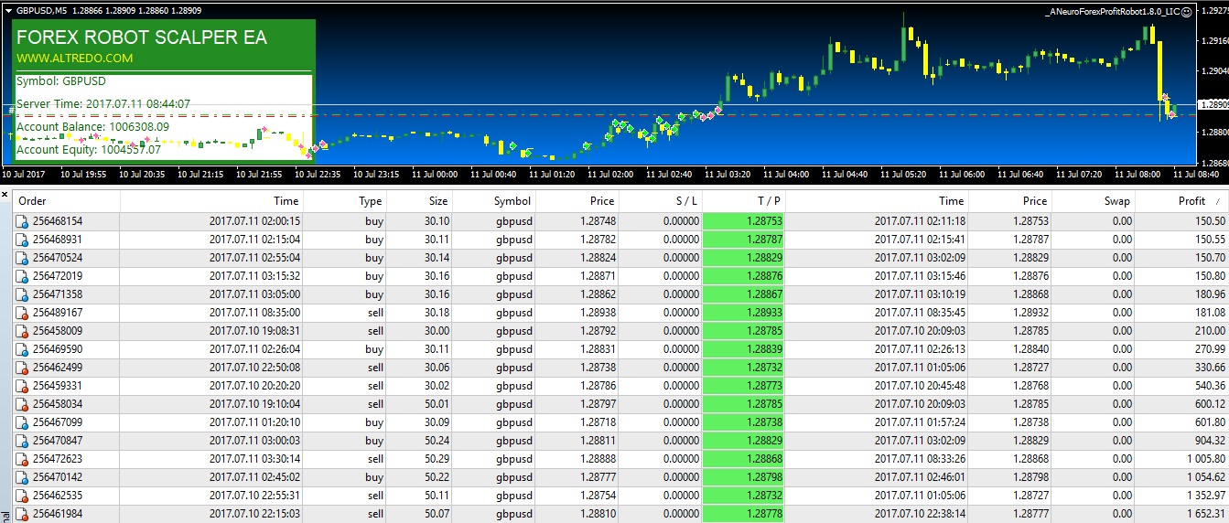Open the GBPUSD,M5 chart title dropdown arrow
This screenshot has width=1229, height=523.
tap(8, 10)
